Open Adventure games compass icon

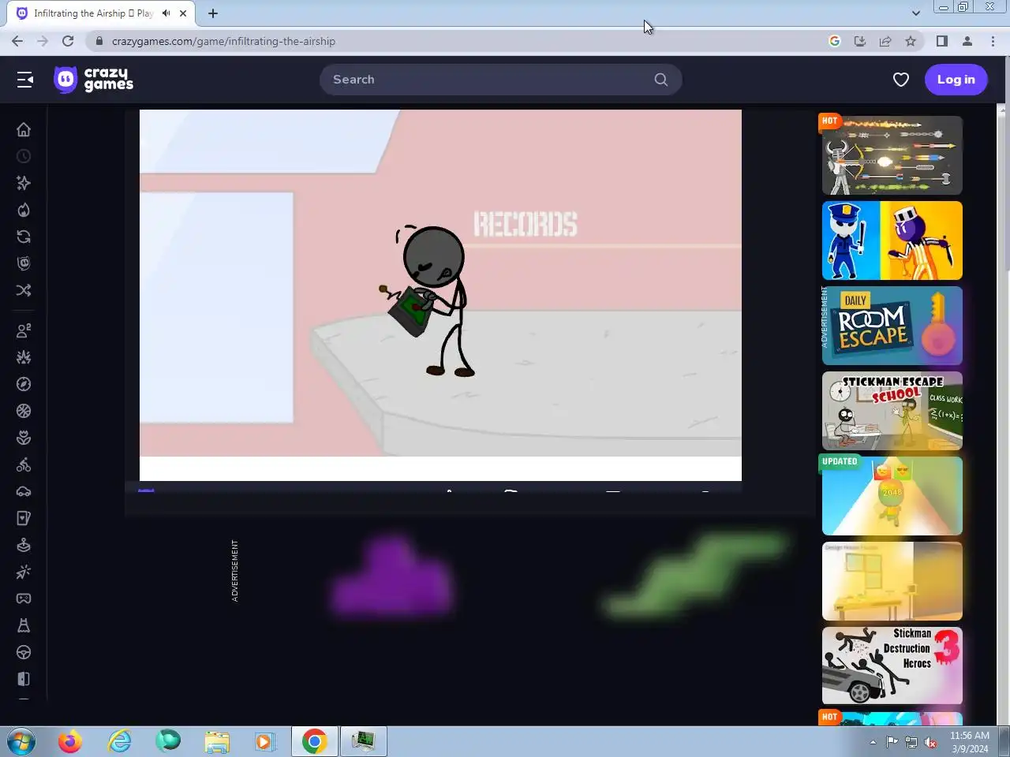pos(24,384)
